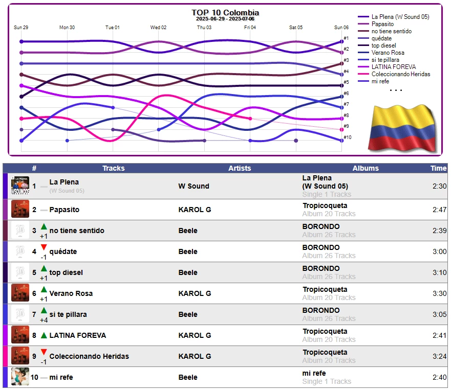
Task: Click the Sun 06 date label
Action: (341, 27)
